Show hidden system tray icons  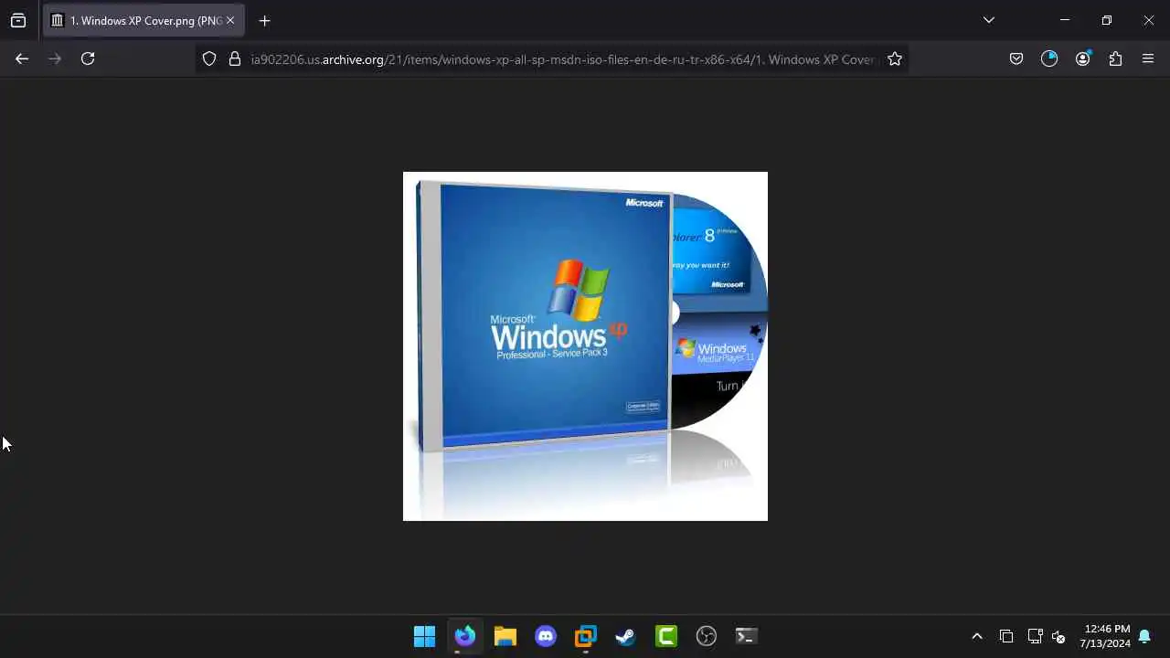tap(976, 636)
